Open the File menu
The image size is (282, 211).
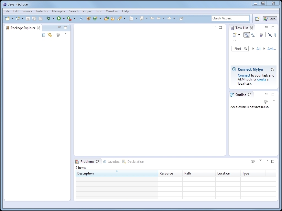7,11
